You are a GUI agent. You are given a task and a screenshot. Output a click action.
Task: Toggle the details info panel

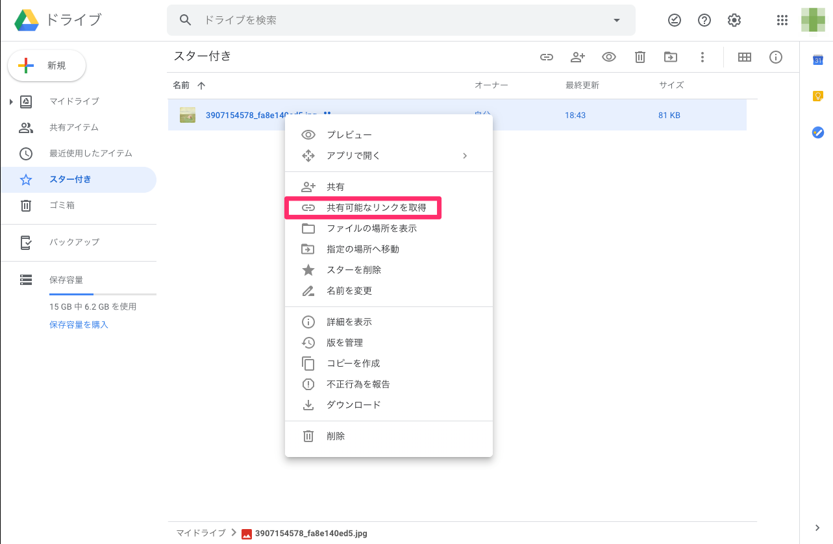click(776, 57)
